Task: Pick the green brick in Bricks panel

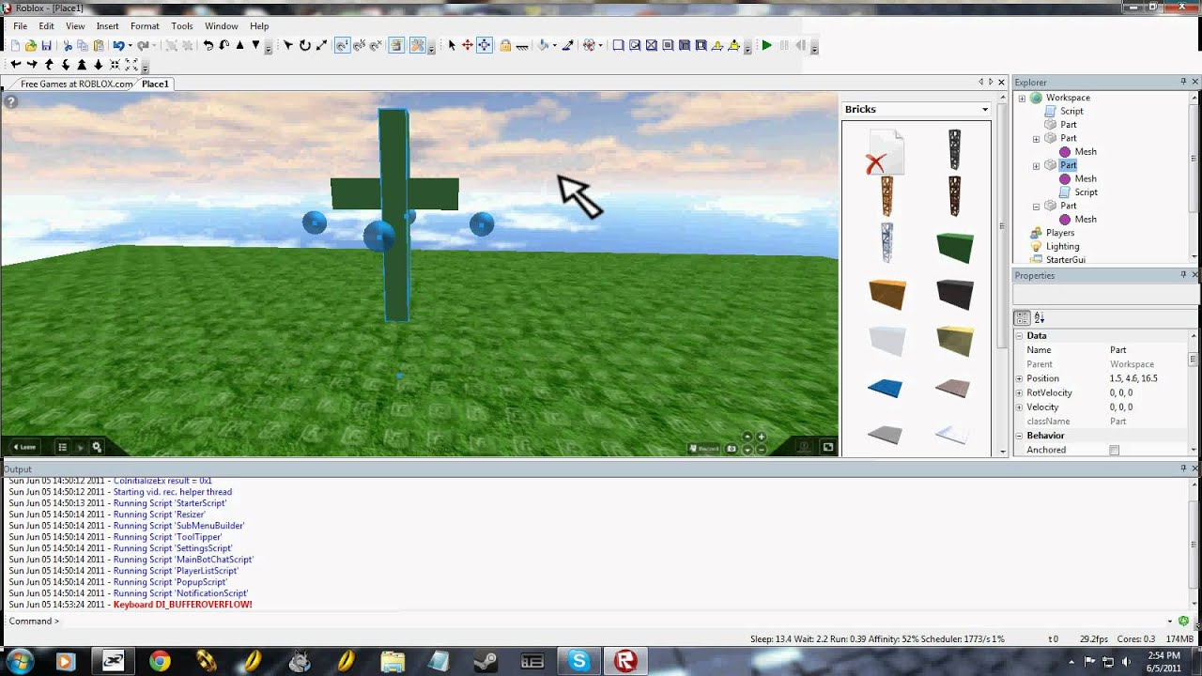Action: click(x=955, y=247)
